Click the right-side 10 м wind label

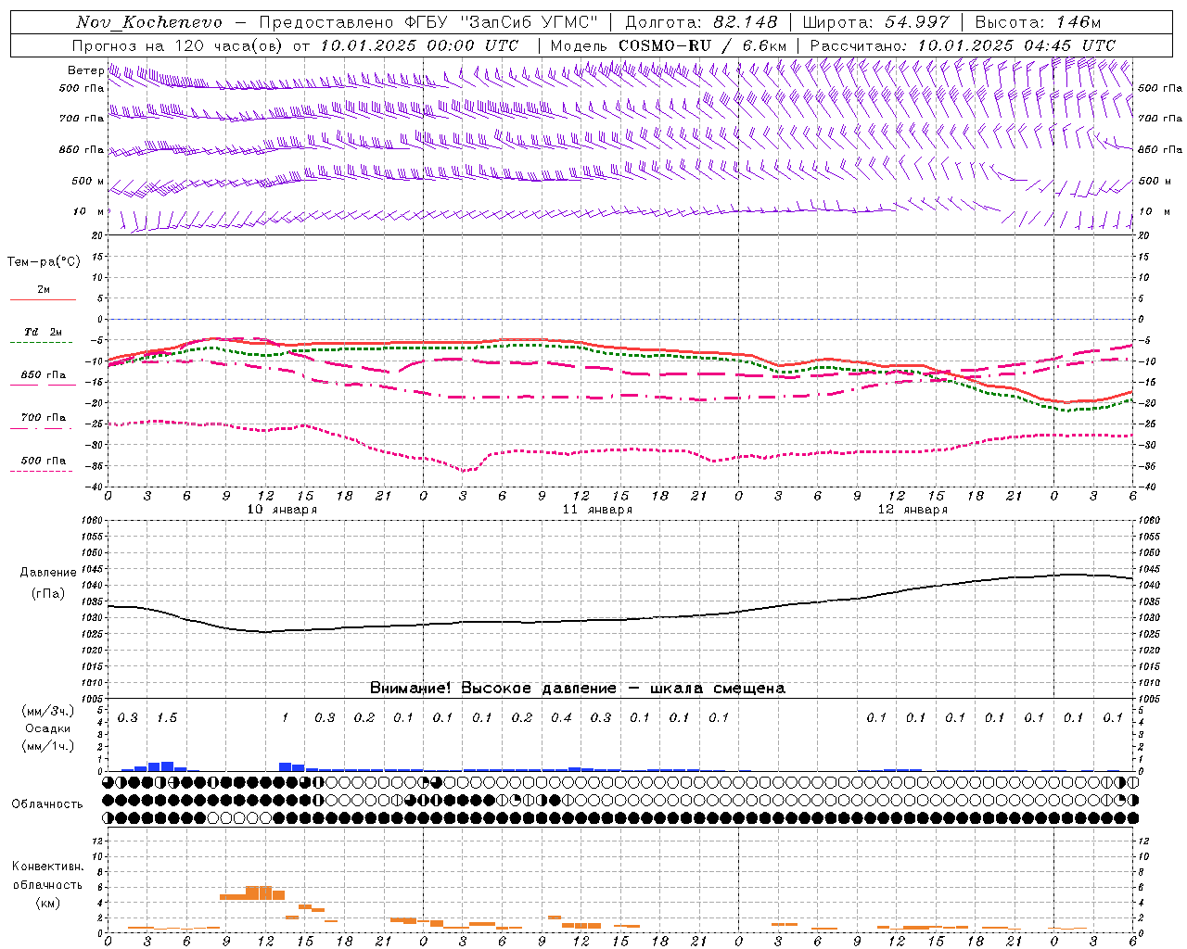1154,211
